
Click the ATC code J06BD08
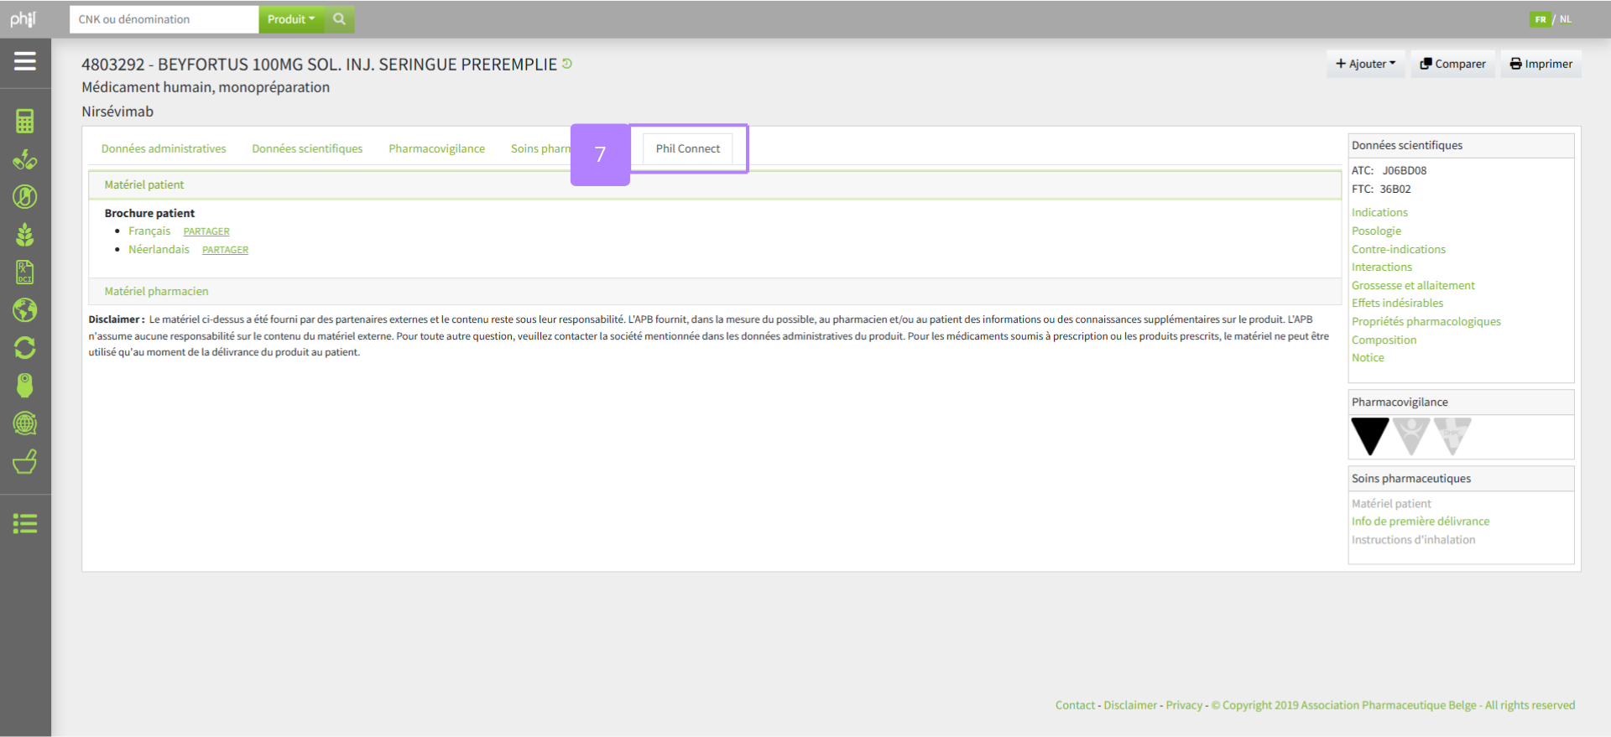[1405, 170]
